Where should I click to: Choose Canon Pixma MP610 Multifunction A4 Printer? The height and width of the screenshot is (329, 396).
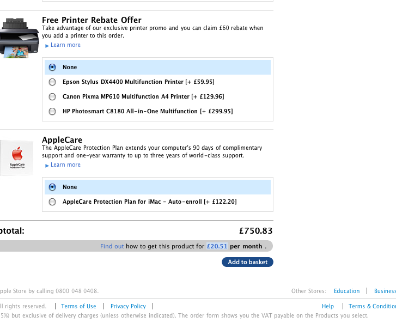pyautogui.click(x=52, y=96)
